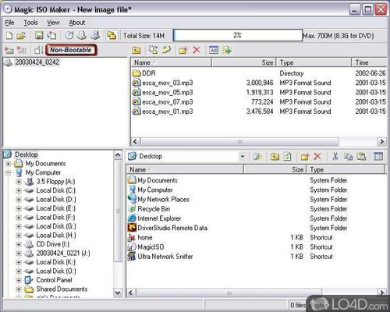Click the tree pane scroll-up arrow
Viewport: 390px width, 312px height.
click(x=118, y=155)
